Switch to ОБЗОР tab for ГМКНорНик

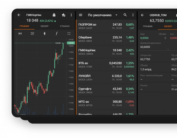click(x=45, y=26)
